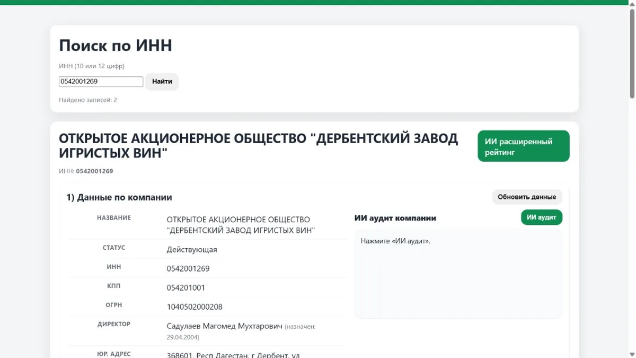Click the hint ИНН (10 или 12 цифр)
The image size is (636, 358).
[x=92, y=66]
